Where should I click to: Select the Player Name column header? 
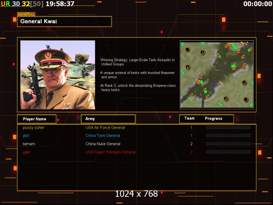(37, 119)
